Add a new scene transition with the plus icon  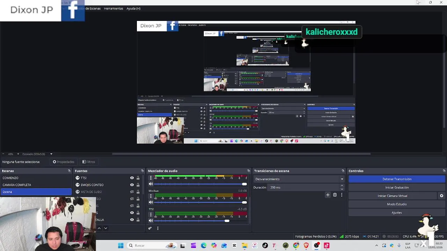point(328,195)
